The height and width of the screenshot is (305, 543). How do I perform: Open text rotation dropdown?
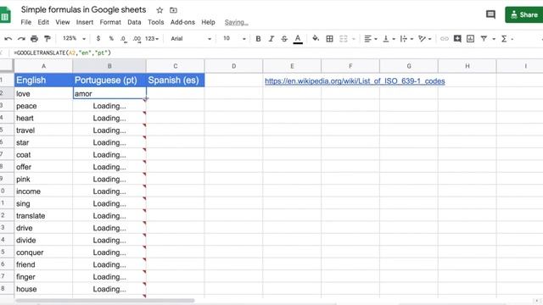coord(424,39)
